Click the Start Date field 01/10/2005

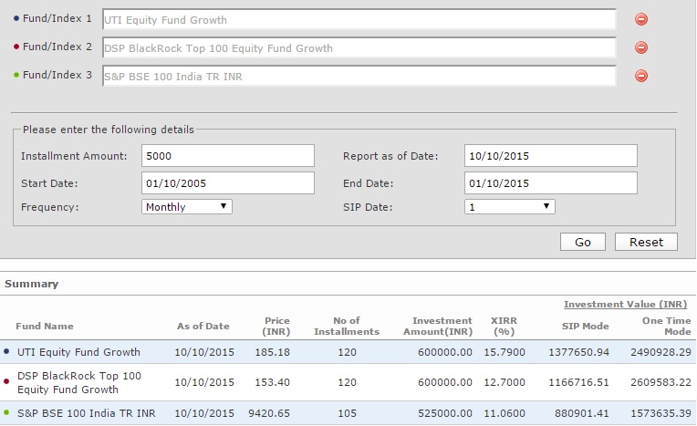[x=227, y=183]
